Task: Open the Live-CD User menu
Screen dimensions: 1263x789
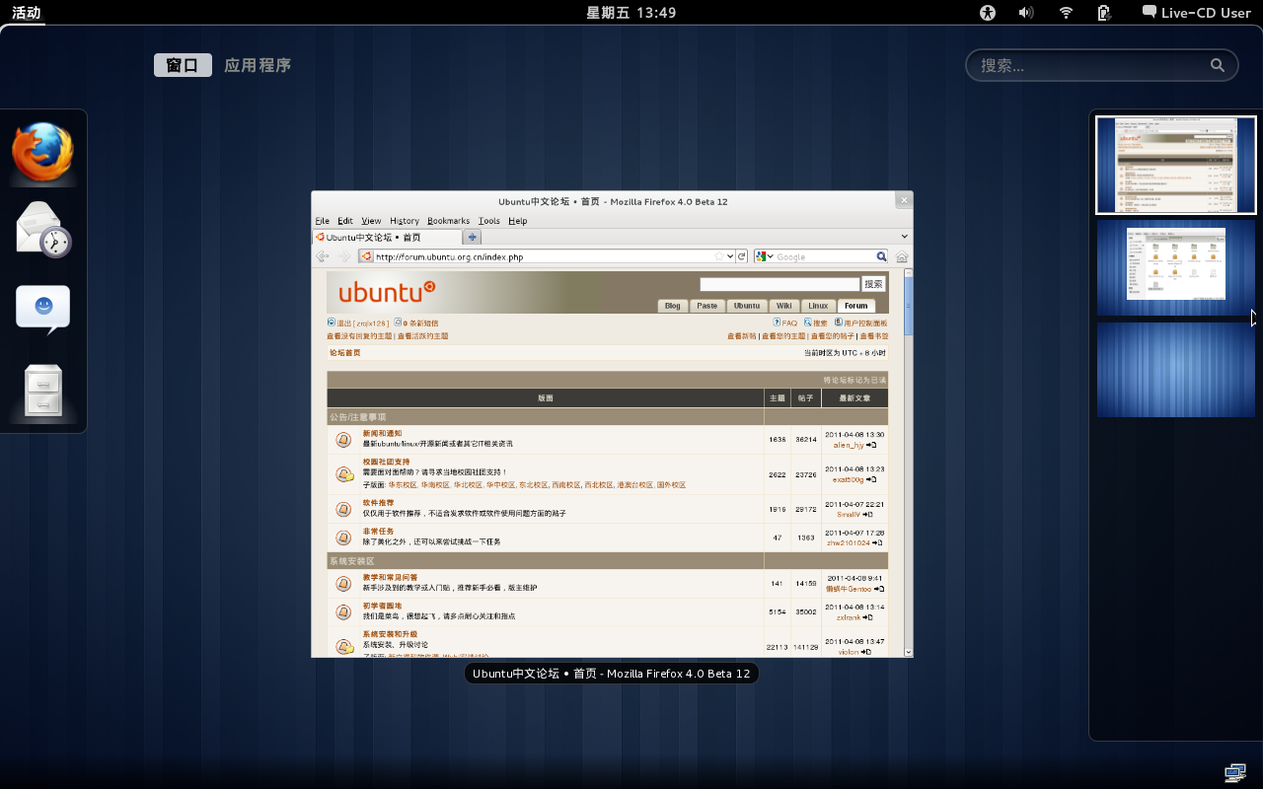Action: pyautogui.click(x=1196, y=13)
